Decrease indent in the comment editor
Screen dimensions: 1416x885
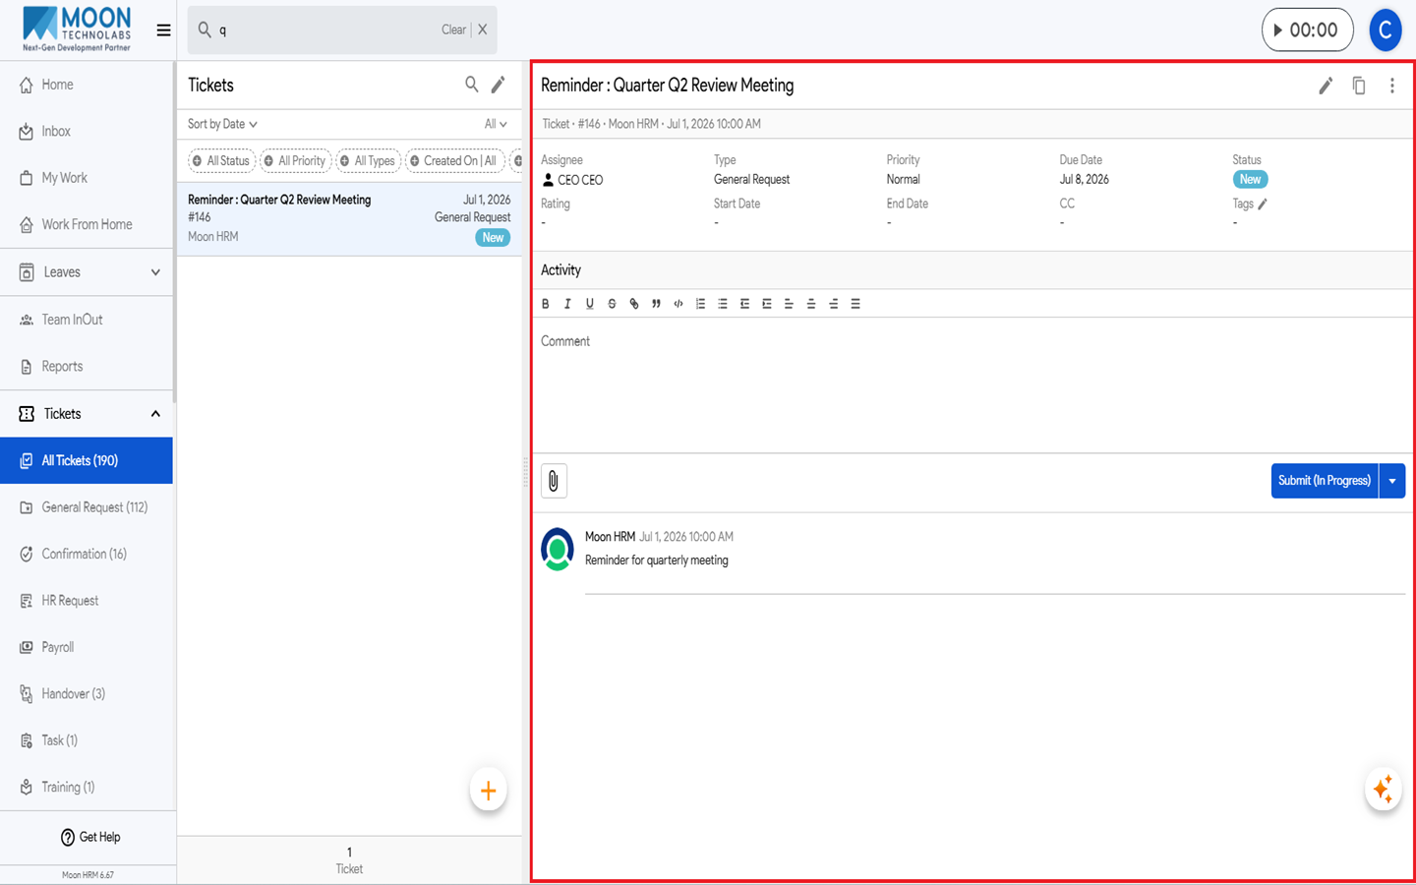coord(744,304)
